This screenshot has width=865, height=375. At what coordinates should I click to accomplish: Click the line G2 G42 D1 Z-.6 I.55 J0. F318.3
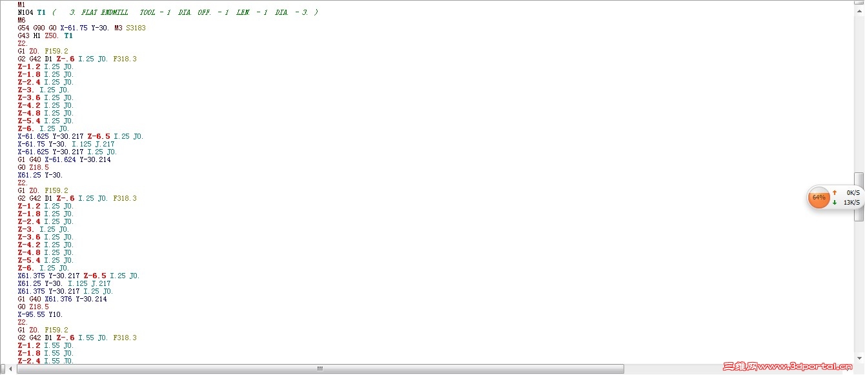click(77, 338)
